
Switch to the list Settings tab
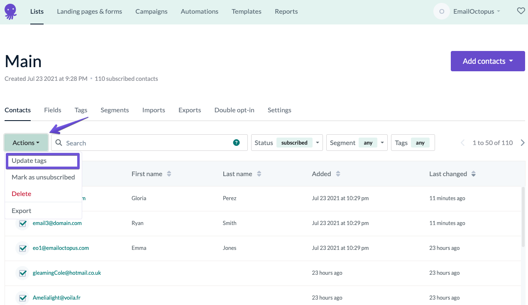279,110
